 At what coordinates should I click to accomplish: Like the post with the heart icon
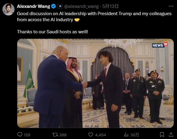coord(91,134)
